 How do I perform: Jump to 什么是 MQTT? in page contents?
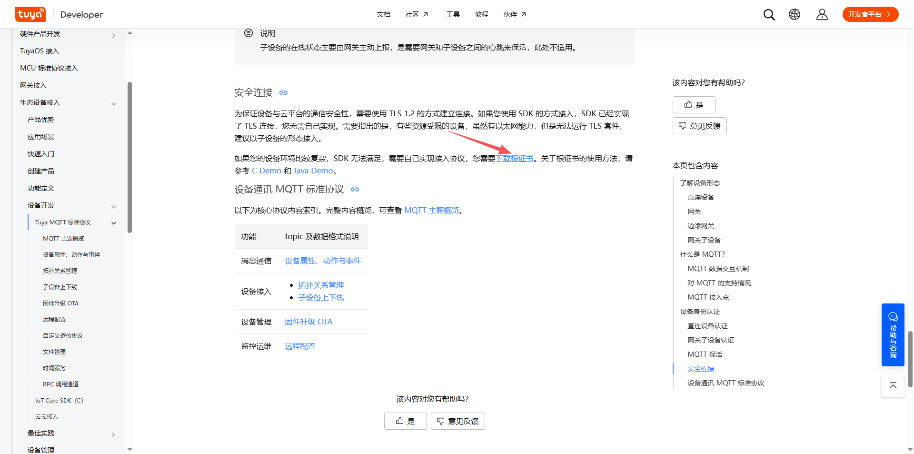(x=702, y=254)
